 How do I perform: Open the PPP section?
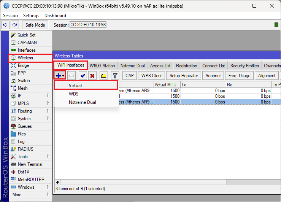coord(30,73)
